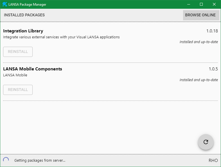Screen dimensions: 221x167
Task: Click the version number 1.0.18
Action: [212, 31]
